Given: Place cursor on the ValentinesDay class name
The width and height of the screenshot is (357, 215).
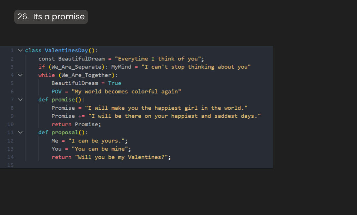Looking at the screenshot, I should tap(66, 51).
